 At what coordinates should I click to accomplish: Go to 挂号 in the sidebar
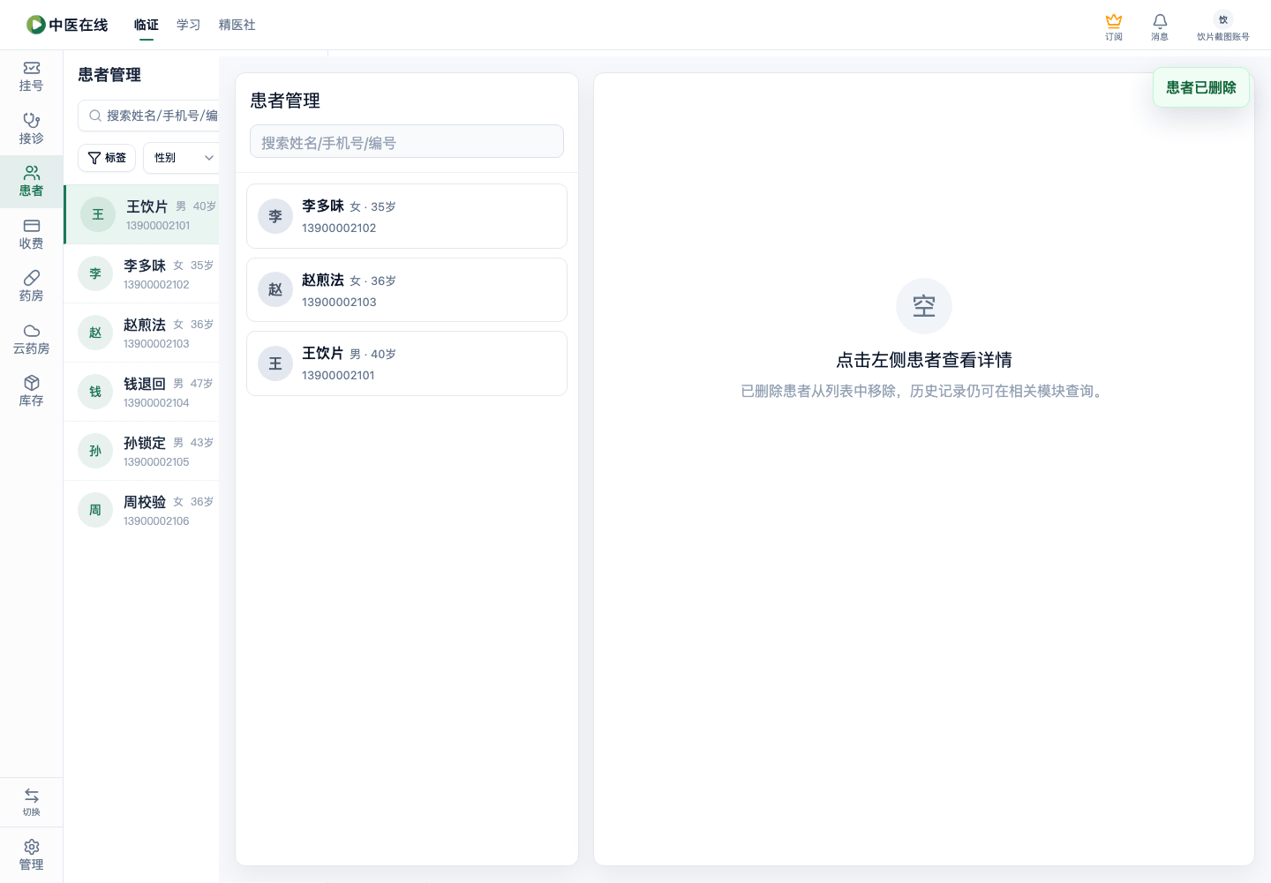pos(32,77)
